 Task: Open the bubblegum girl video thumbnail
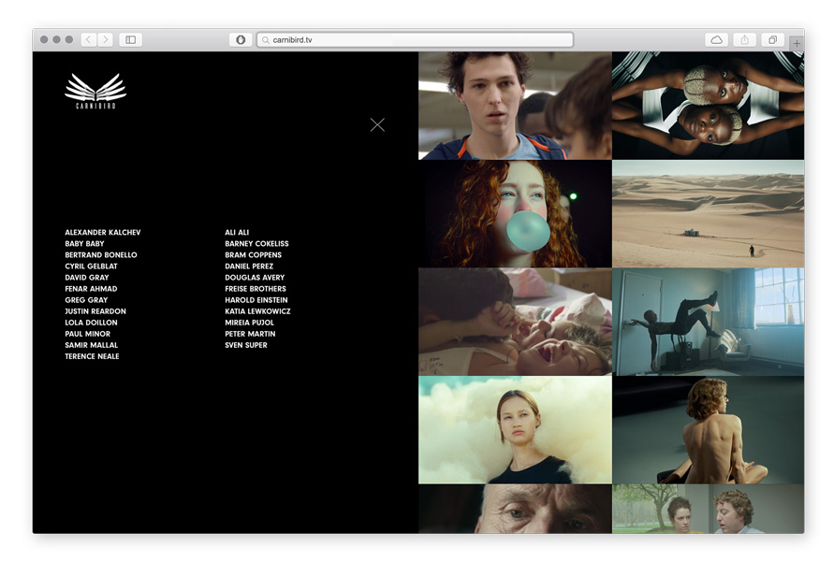point(515,214)
